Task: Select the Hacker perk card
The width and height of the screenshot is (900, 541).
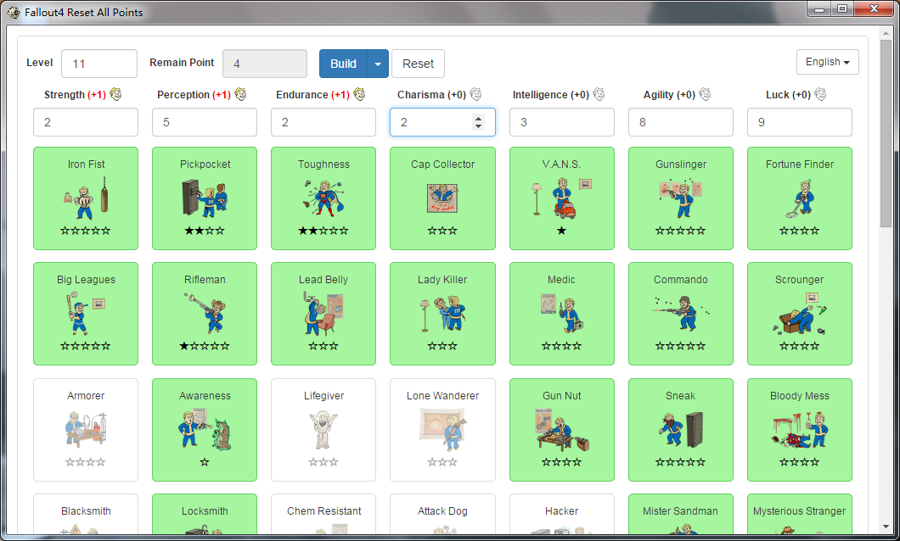Action: [562, 515]
